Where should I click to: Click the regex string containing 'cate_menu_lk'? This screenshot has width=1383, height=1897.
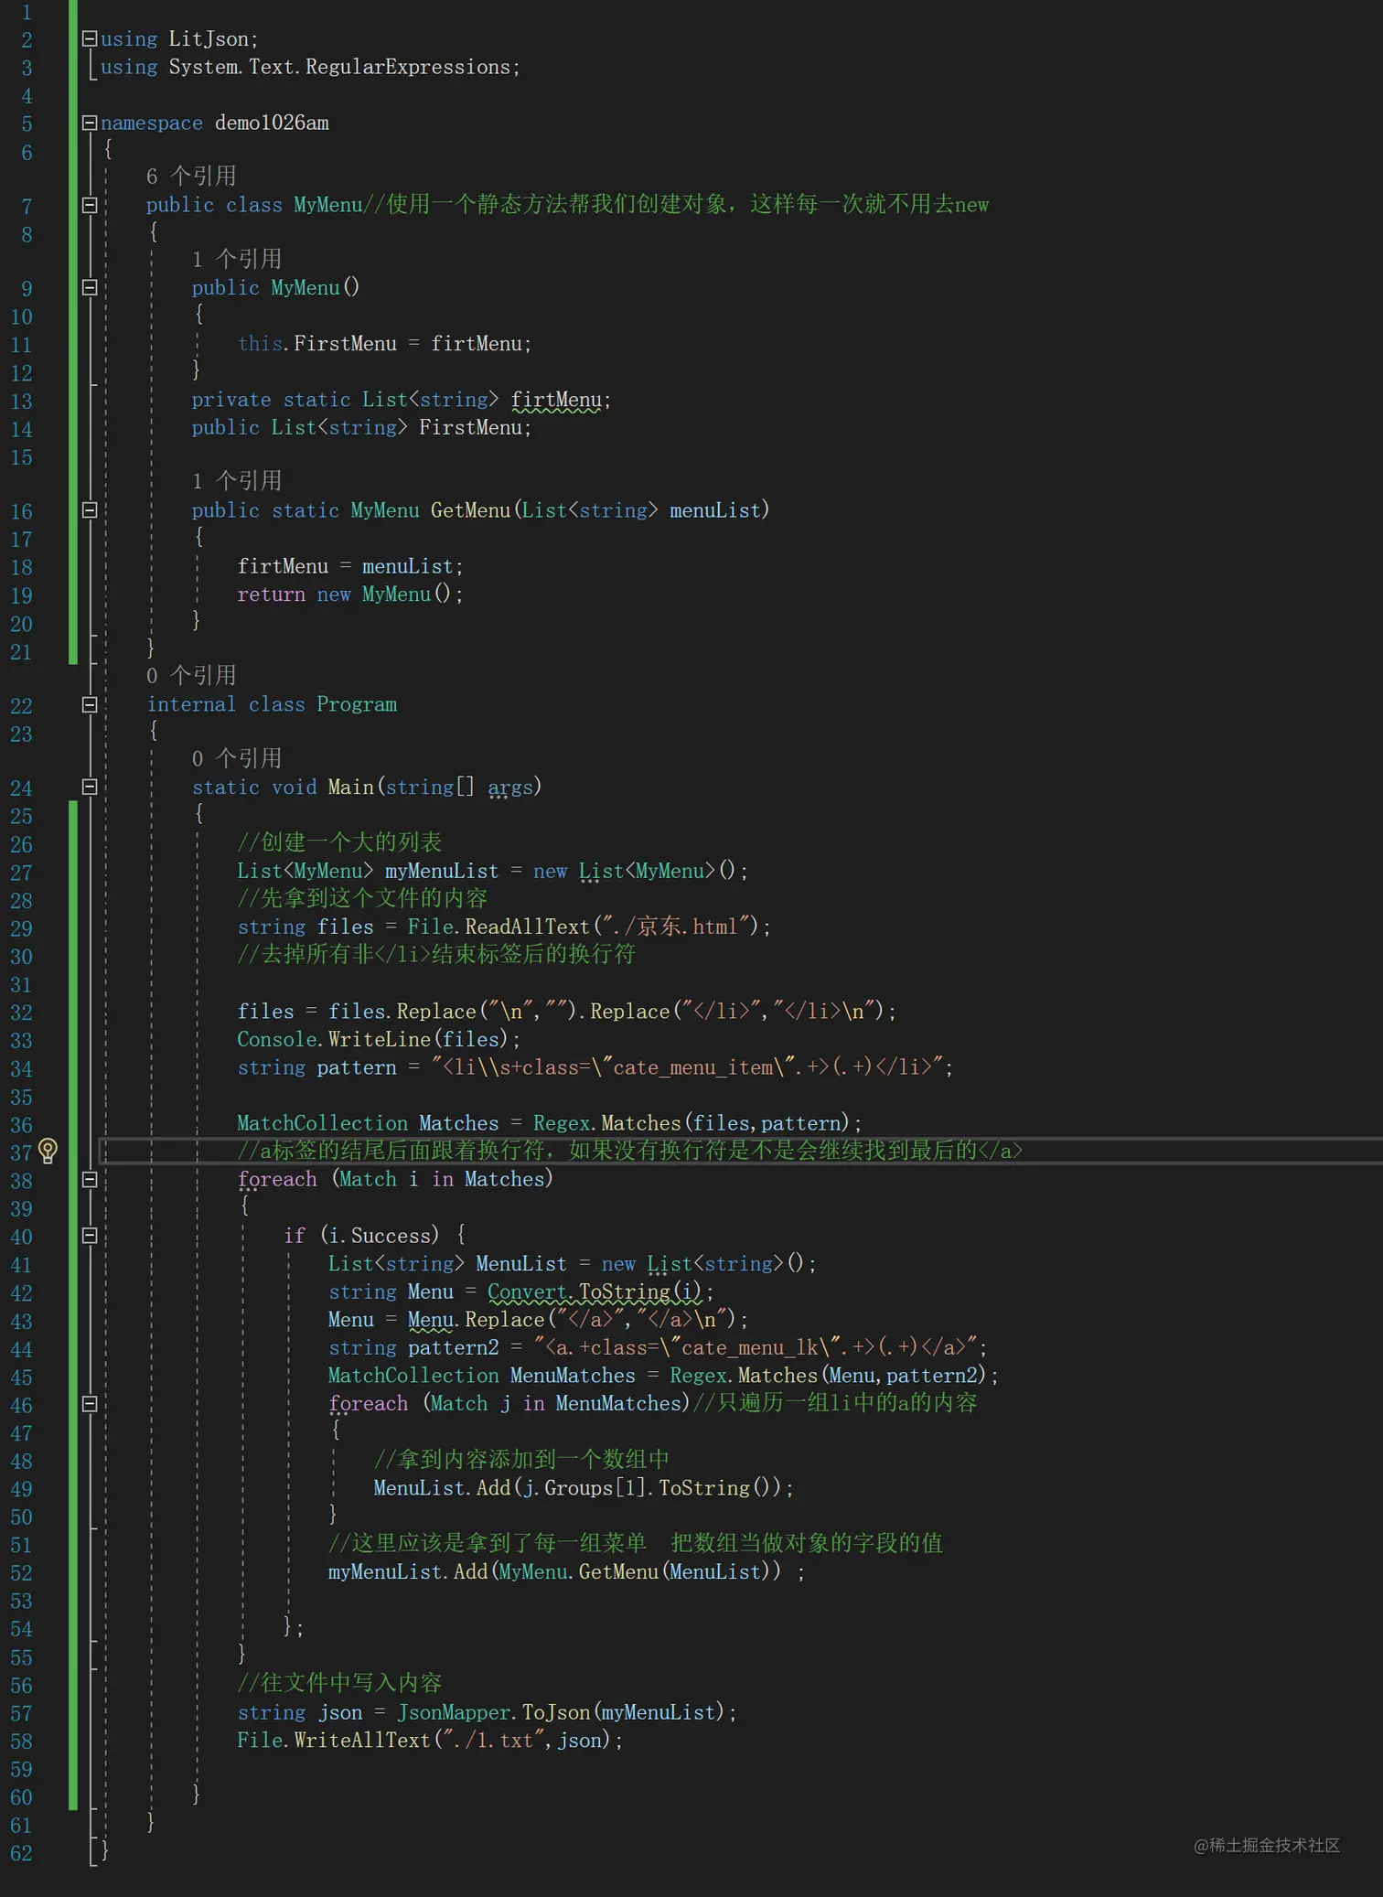756,1347
